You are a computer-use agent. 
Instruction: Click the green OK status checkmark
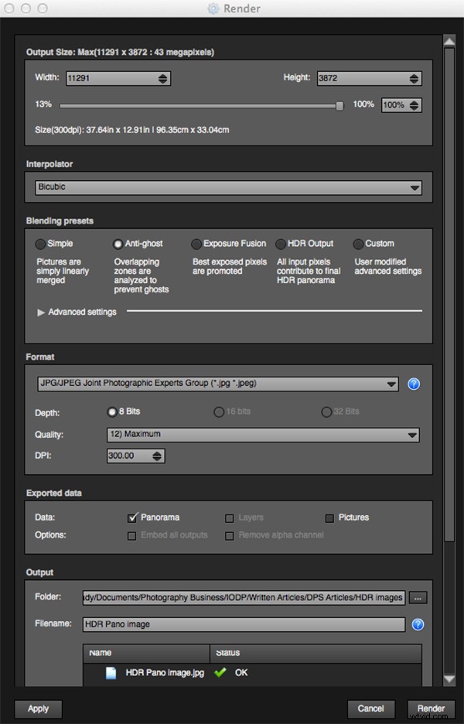tap(220, 673)
